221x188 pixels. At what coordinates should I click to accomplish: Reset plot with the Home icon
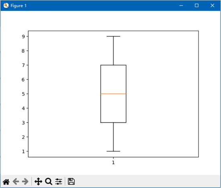click(x=6, y=182)
